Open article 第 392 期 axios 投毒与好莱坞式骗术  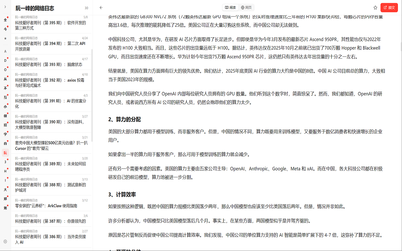click(52, 80)
